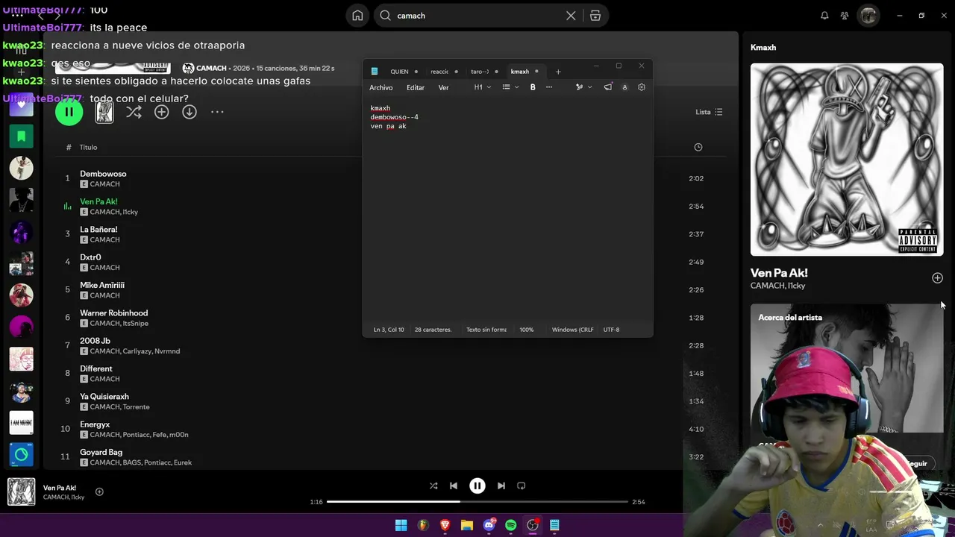The width and height of the screenshot is (955, 537).
Task: Open more formatting options (…) in Notepad
Action: 549,87
